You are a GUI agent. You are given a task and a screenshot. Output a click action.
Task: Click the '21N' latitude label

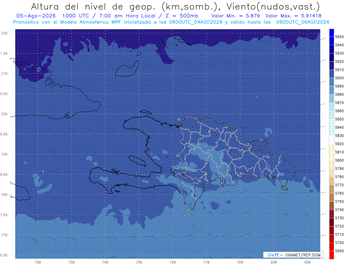pyautogui.click(x=5, y=74)
